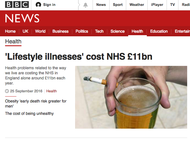The image size is (190, 143).
Task: Open 'The cost of being unhealthy' link
Action: (29, 113)
